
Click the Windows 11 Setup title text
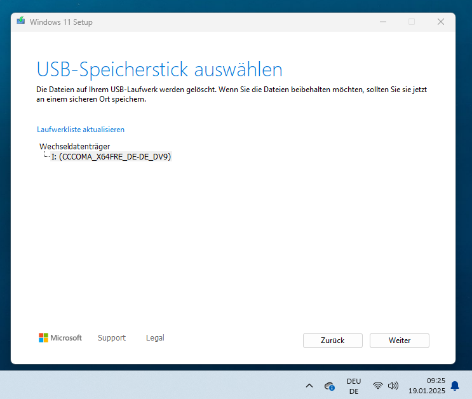click(61, 22)
